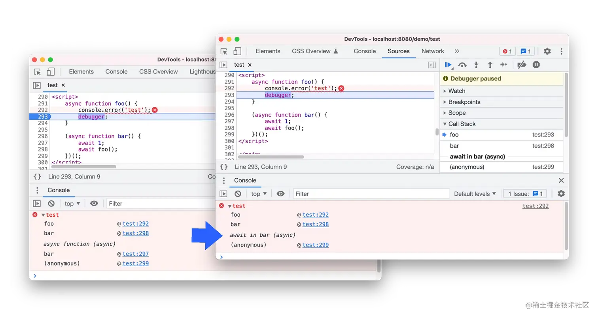
Task: Click the horizontal scrollbar in back window editor
Action: click(x=83, y=167)
